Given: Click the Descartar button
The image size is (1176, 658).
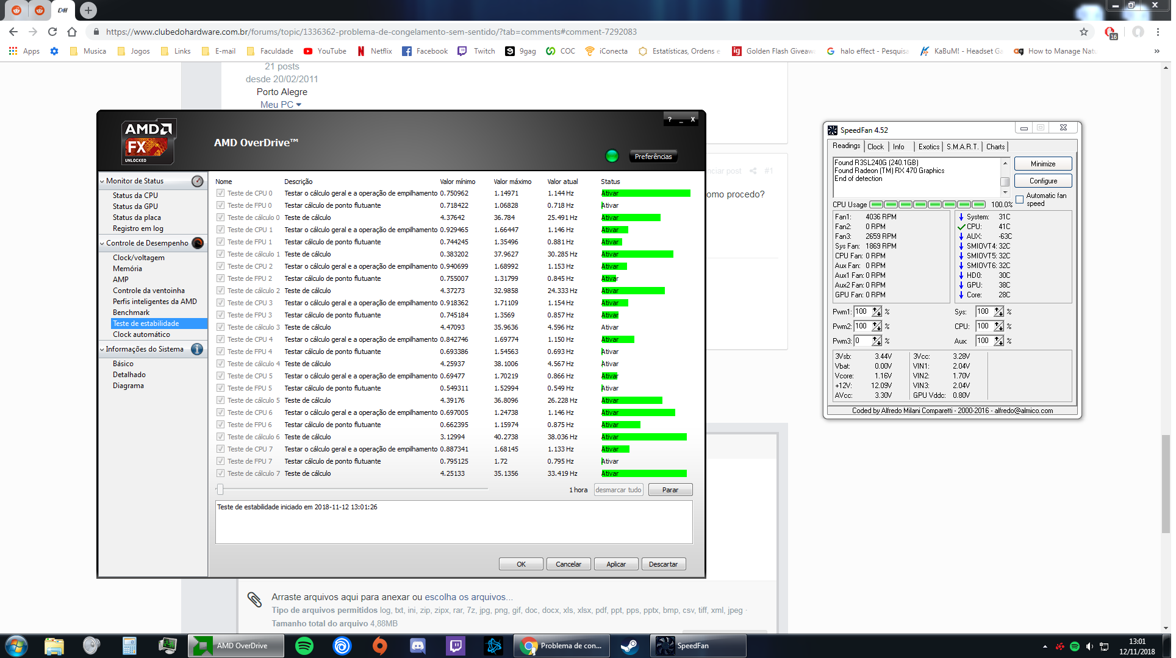Looking at the screenshot, I should 663,564.
